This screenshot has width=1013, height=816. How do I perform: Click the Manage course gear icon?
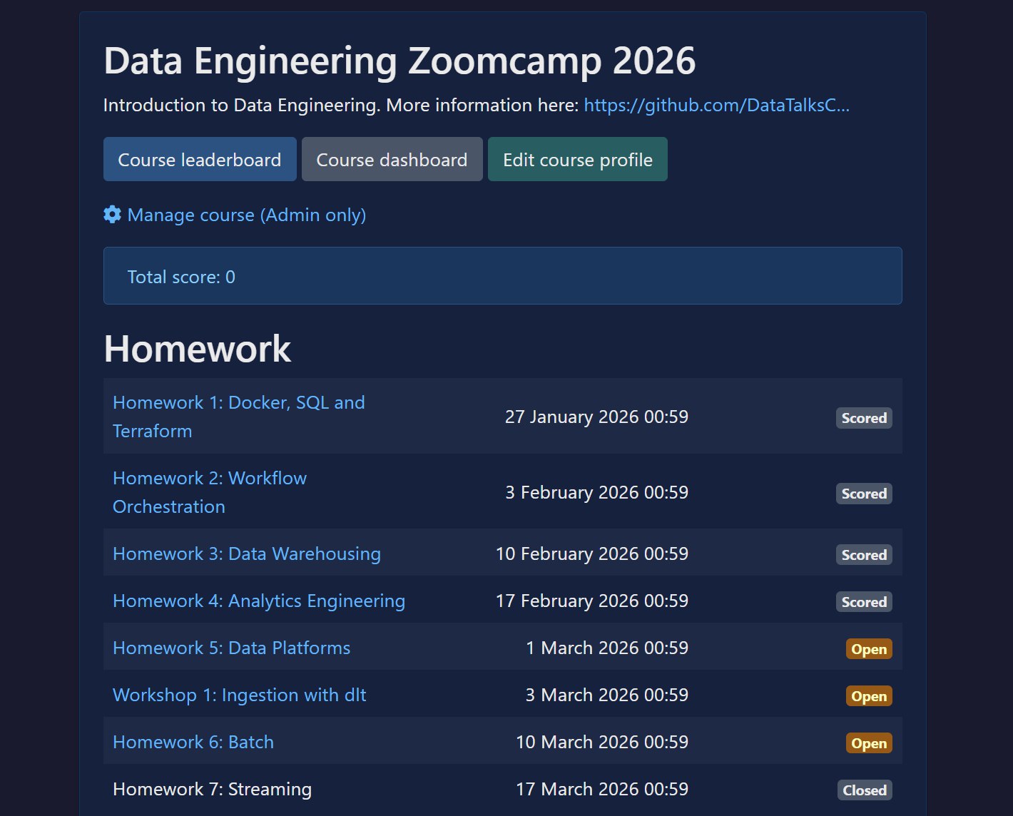pos(113,215)
